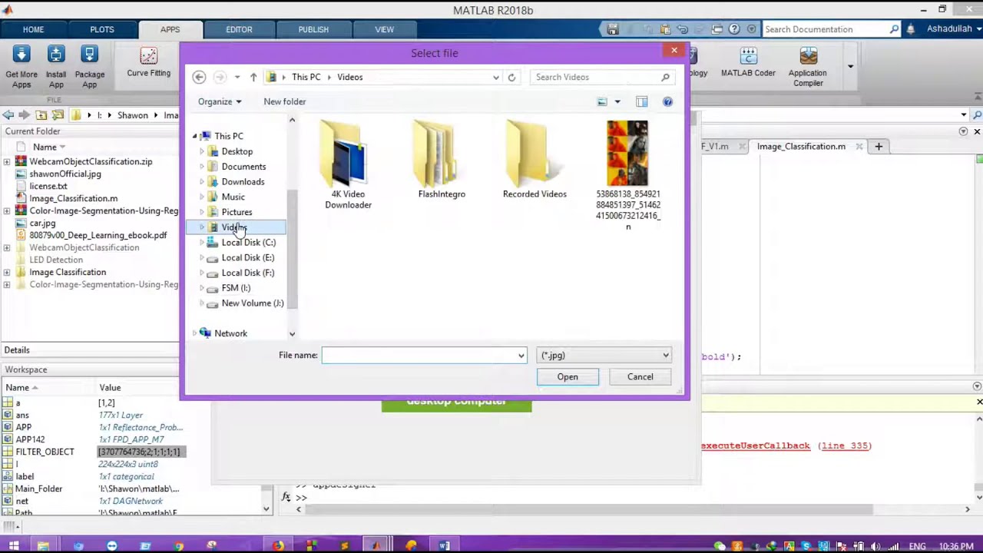
Task: Add a new editor tab with plus button
Action: point(879,146)
